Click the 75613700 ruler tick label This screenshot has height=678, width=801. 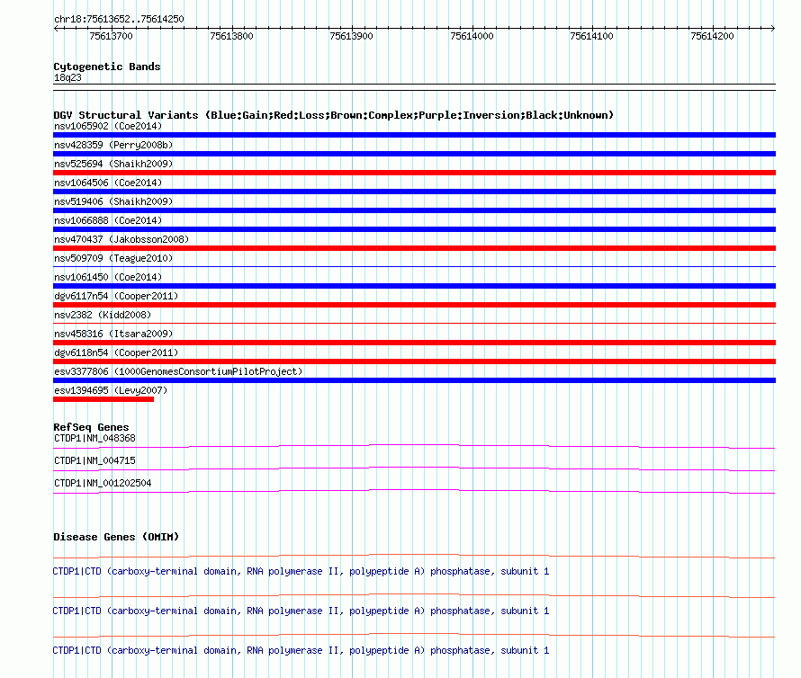point(111,36)
